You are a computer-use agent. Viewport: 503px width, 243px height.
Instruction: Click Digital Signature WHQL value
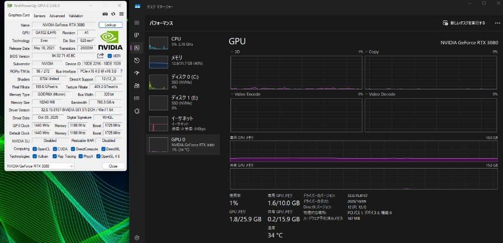pyautogui.click(x=108, y=118)
